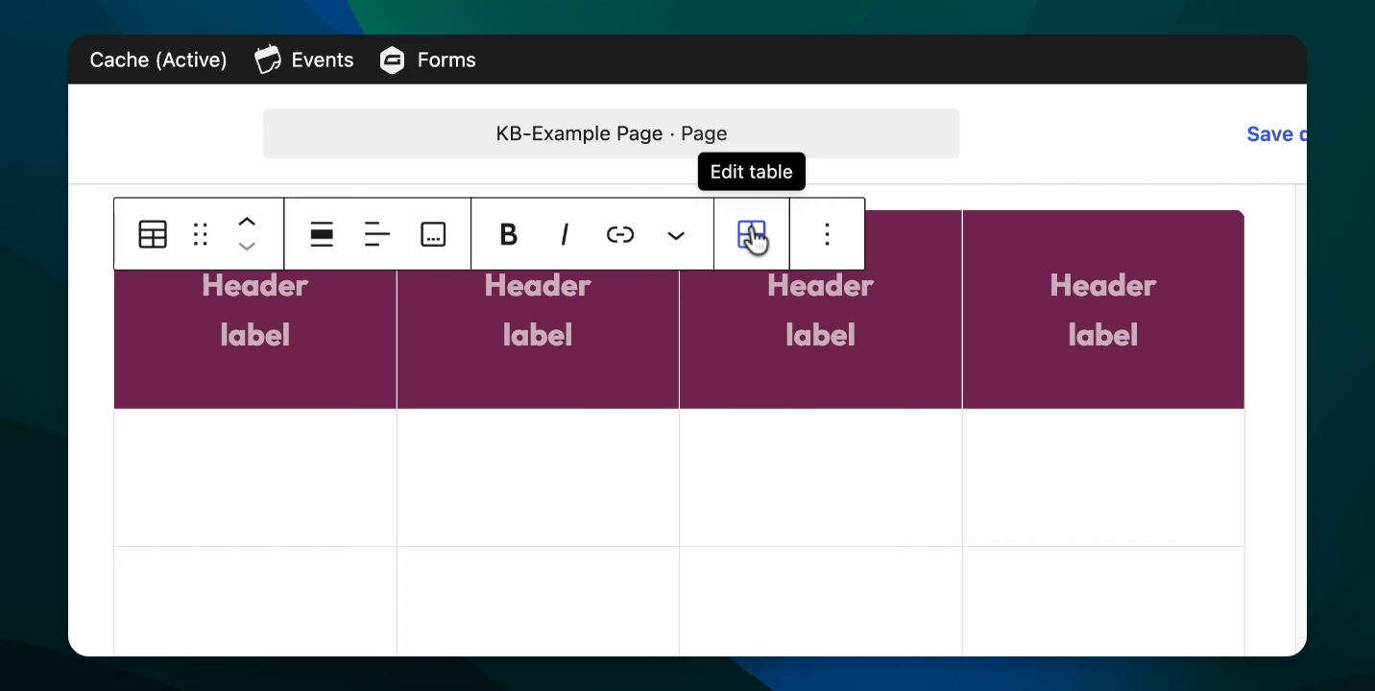1375x691 pixels.
Task: Expand the More formatting chevron
Action: pyautogui.click(x=676, y=235)
